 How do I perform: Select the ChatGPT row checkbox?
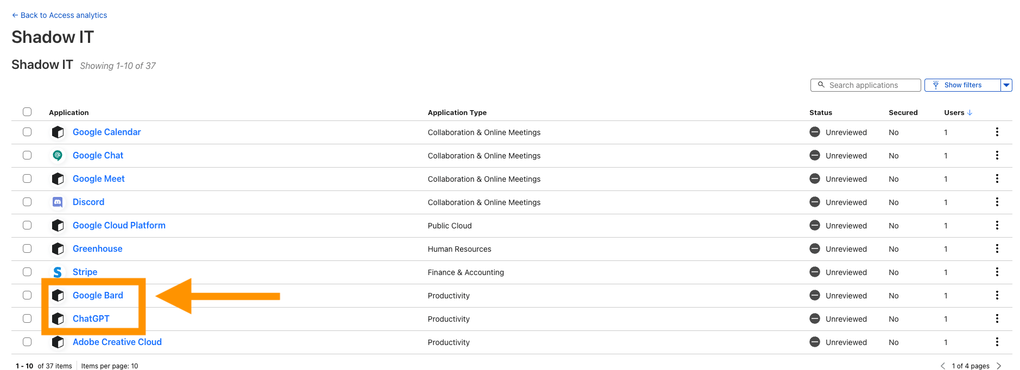[27, 318]
